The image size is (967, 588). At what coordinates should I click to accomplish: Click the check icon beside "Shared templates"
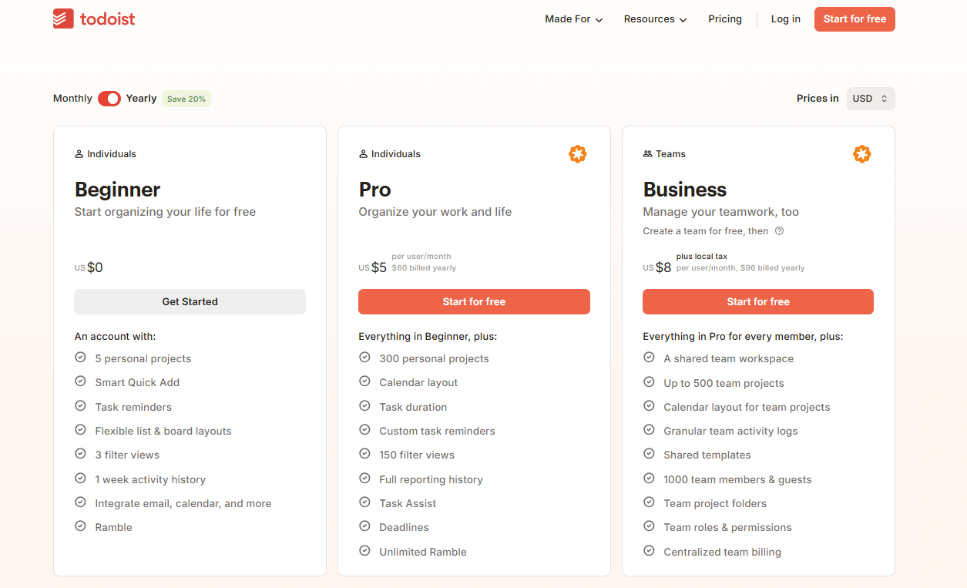pos(649,454)
